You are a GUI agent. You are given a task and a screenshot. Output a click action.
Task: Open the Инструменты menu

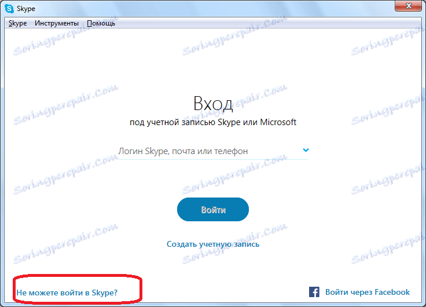pos(57,23)
